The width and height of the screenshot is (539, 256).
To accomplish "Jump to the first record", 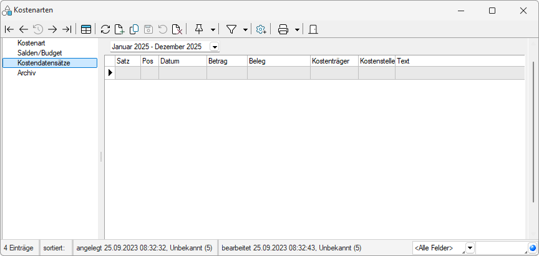I will tap(9, 29).
